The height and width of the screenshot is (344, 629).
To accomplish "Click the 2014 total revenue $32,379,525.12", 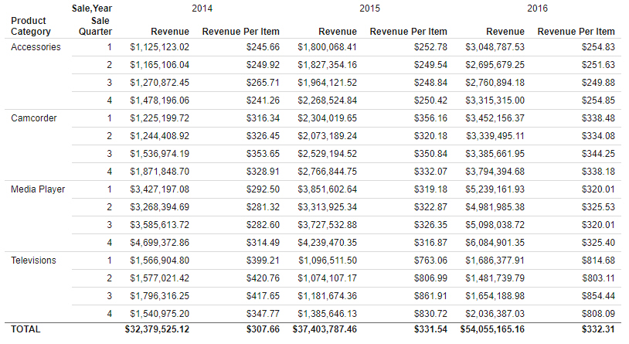I will 157,329.
